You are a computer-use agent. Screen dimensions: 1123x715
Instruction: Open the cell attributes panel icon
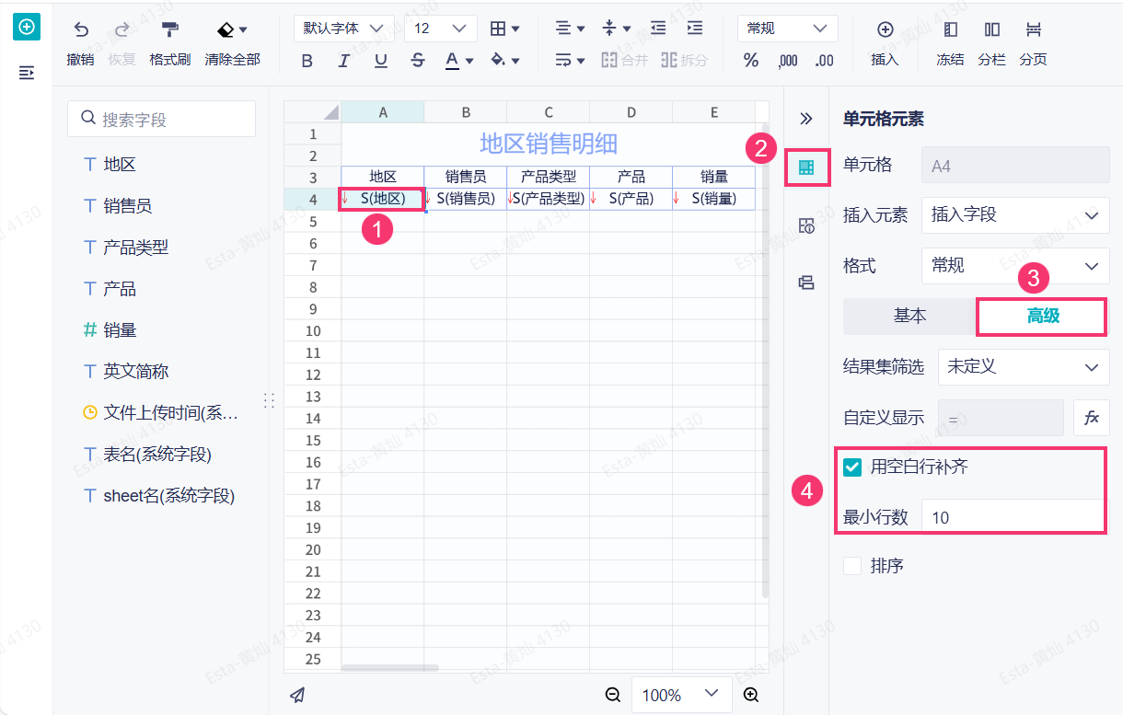[806, 225]
